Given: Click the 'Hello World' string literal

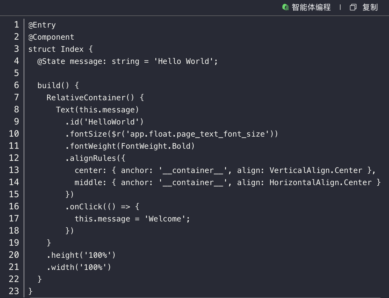Looking at the screenshot, I should [183, 61].
